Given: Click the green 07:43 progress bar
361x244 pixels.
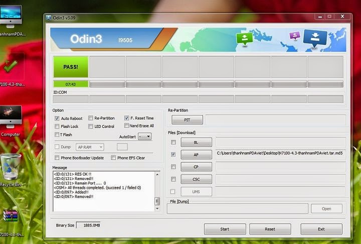Looking at the screenshot, I should click(71, 84).
